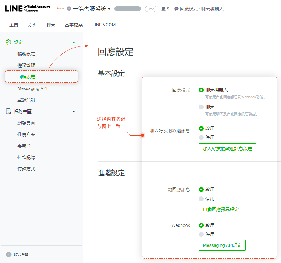Select 啟用 for Webhook
The image size is (281, 263).
[201, 225]
